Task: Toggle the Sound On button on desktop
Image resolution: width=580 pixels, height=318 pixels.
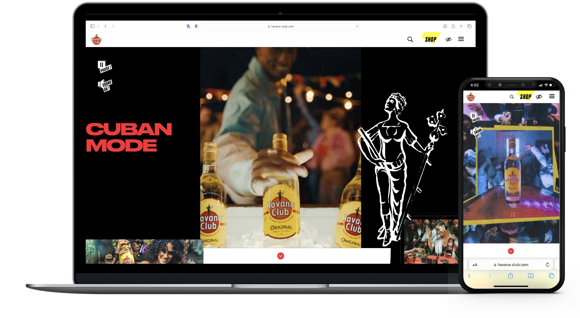Action: (105, 85)
